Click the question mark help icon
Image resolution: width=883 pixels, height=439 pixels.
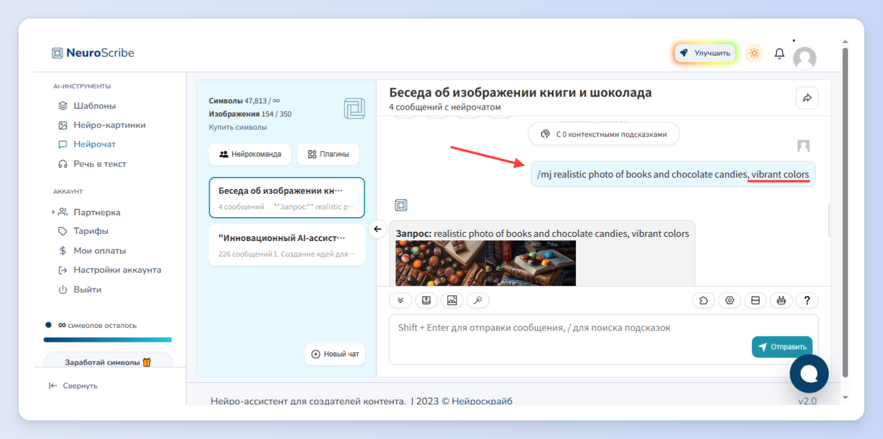(x=807, y=300)
